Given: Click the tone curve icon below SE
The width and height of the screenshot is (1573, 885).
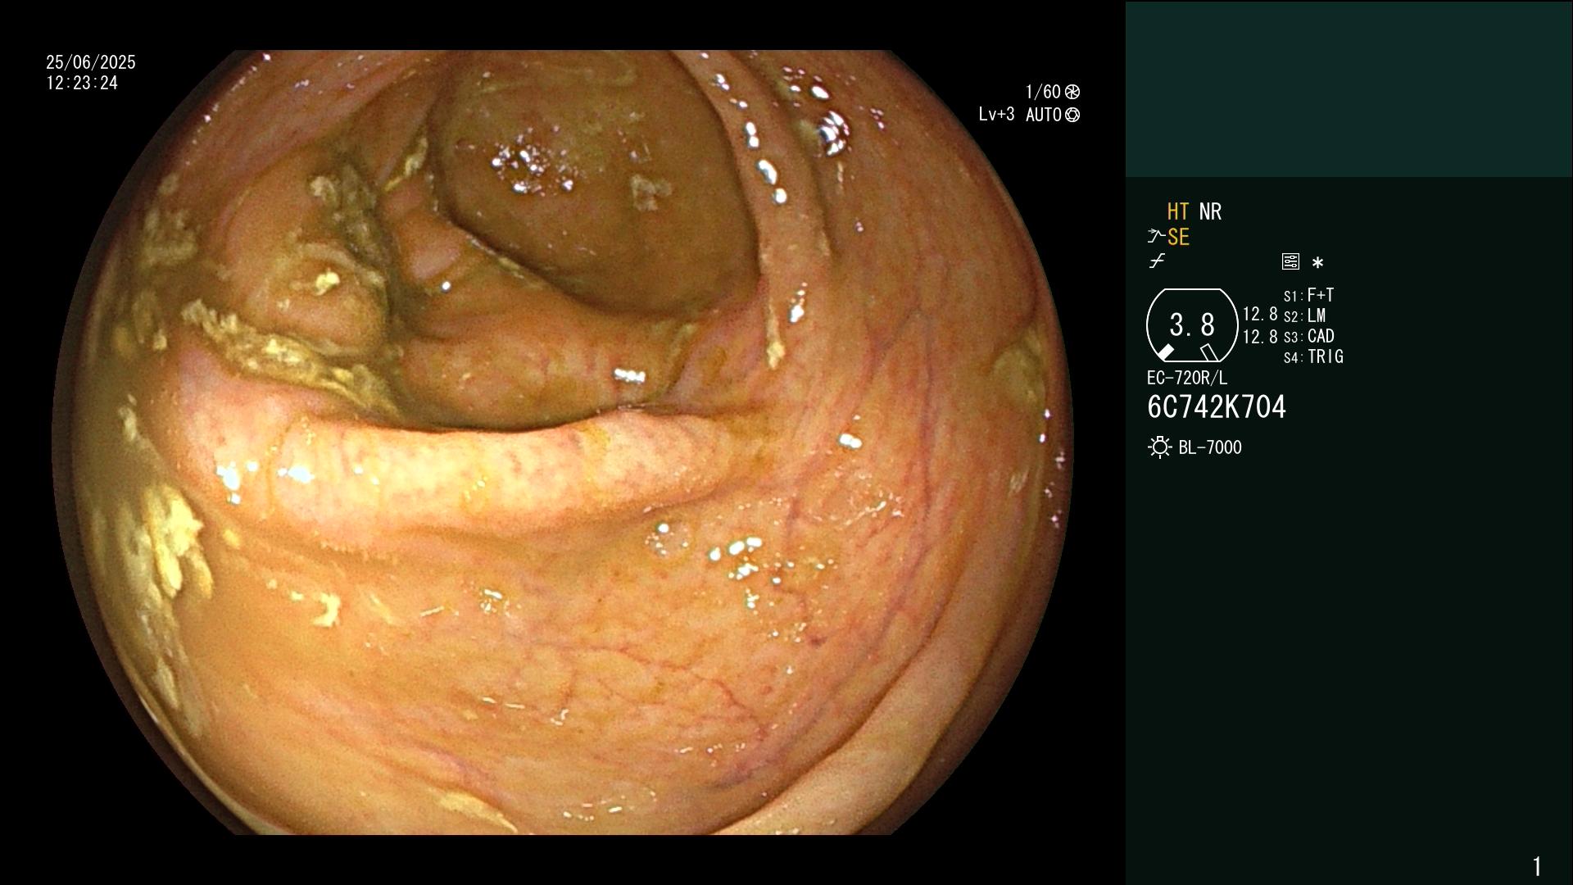Looking at the screenshot, I should 1157,261.
